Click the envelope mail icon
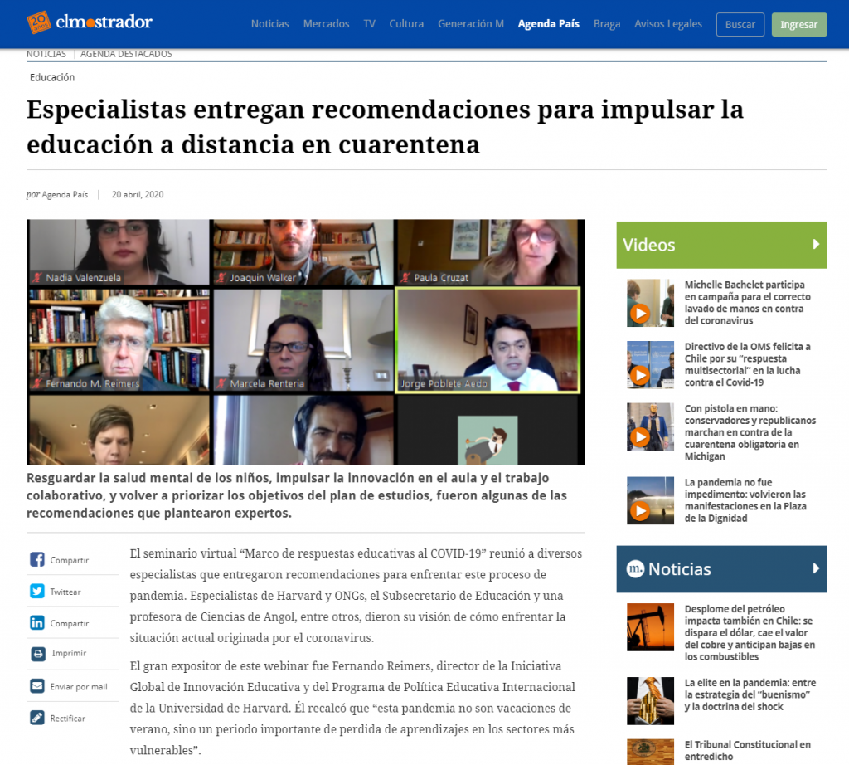Image resolution: width=849 pixels, height=765 pixels. (x=36, y=686)
